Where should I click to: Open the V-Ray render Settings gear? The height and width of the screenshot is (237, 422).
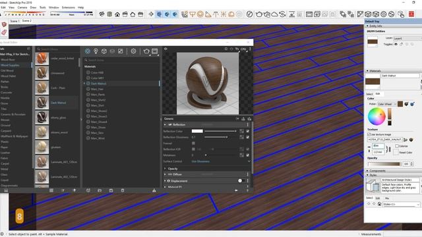[x=133, y=51]
